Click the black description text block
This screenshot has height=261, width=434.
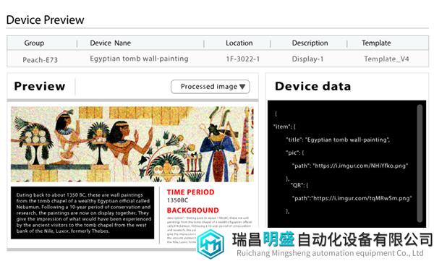[82, 213]
